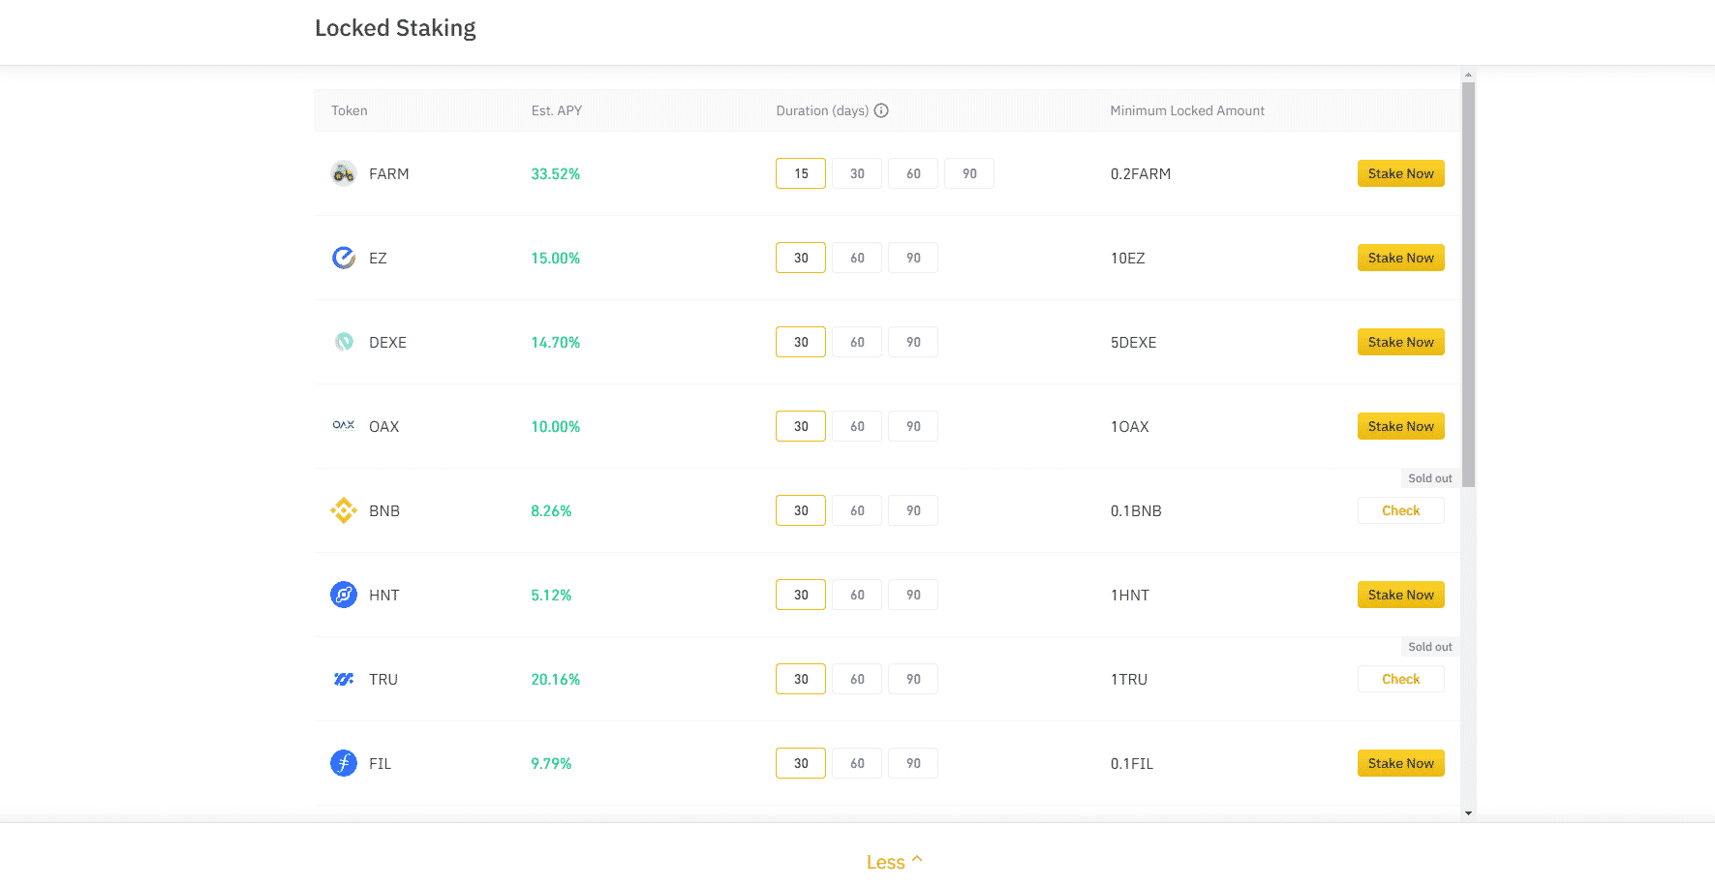This screenshot has width=1715, height=888.
Task: Select 90-day duration for FARM
Action: tap(969, 173)
